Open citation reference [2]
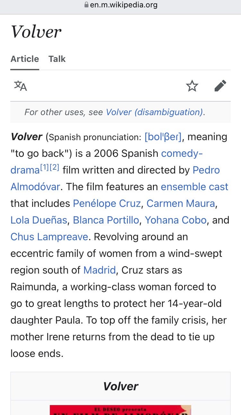 point(54,167)
